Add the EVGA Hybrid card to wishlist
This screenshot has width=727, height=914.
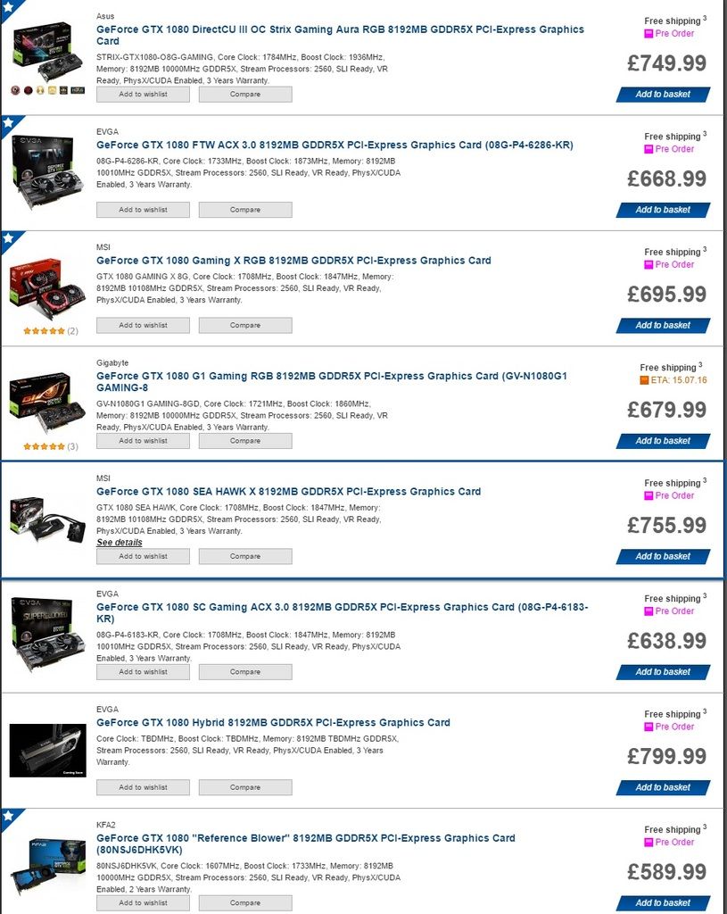click(x=144, y=787)
